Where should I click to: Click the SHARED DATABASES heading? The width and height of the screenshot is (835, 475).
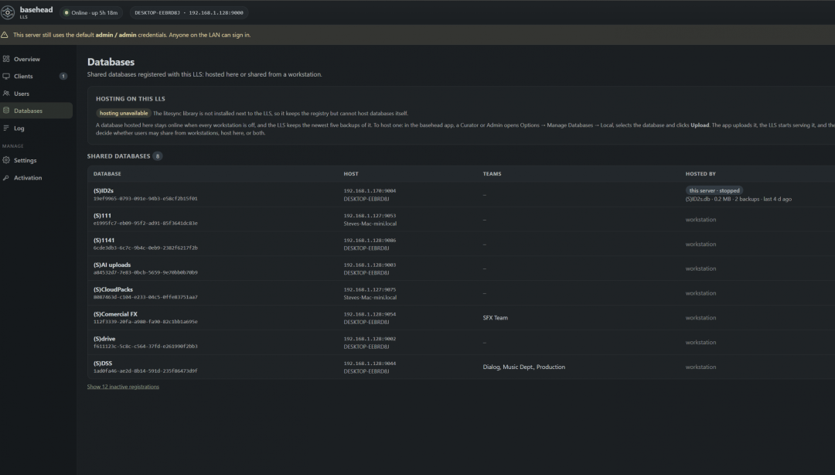pyautogui.click(x=119, y=156)
